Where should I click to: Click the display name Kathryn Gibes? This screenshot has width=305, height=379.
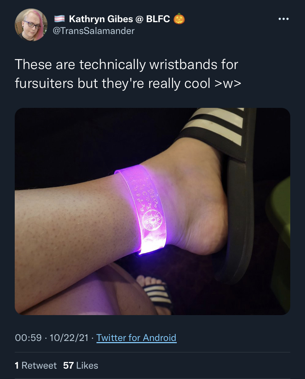tap(101, 19)
